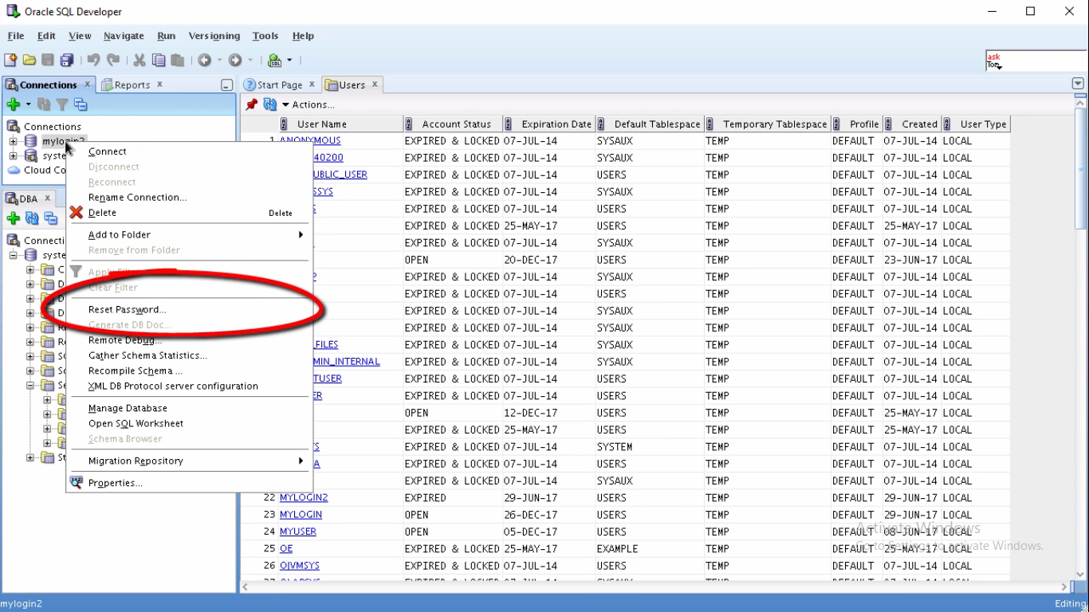This screenshot has height=612, width=1089.
Task: Open the OE user link
Action: point(286,549)
